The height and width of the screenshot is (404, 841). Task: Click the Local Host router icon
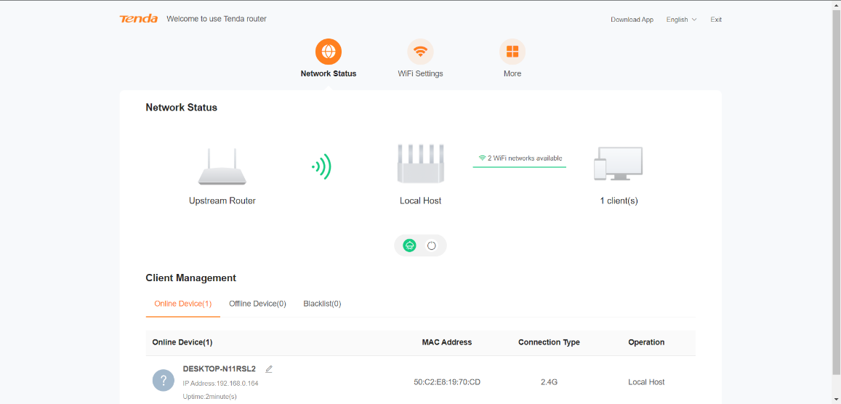click(x=420, y=164)
